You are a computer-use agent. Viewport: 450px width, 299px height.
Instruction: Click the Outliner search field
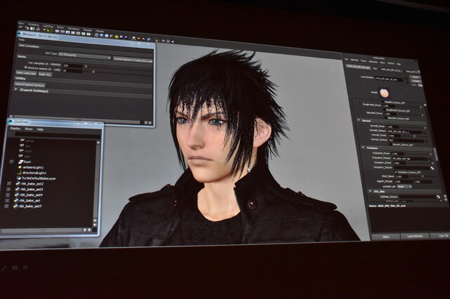click(x=58, y=135)
